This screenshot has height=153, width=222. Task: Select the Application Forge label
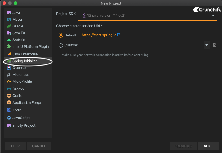click(27, 102)
